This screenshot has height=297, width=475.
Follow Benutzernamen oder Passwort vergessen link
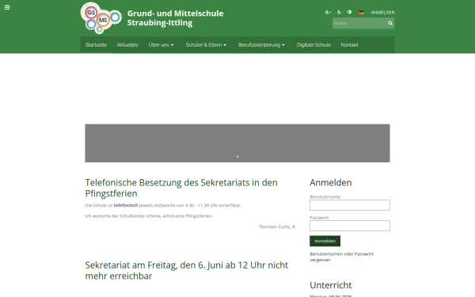pos(341,257)
